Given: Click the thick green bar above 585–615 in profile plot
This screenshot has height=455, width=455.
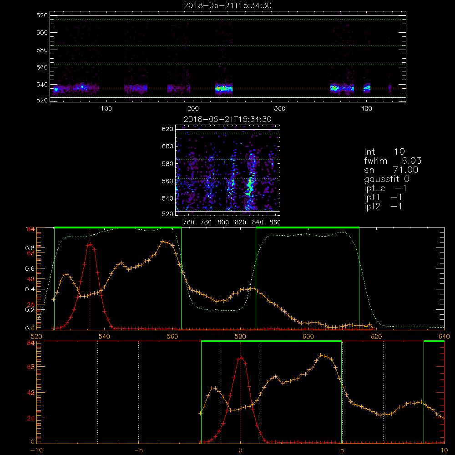Looking at the screenshot, I should (x=308, y=228).
